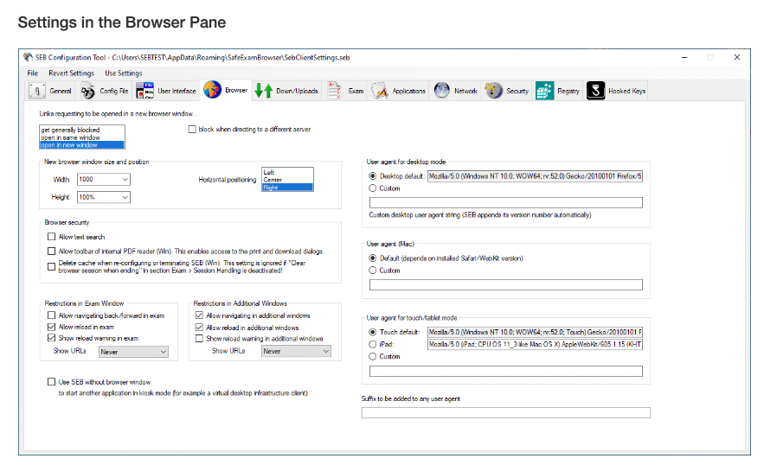
Task: Switch to the Network tab label
Action: pos(465,92)
